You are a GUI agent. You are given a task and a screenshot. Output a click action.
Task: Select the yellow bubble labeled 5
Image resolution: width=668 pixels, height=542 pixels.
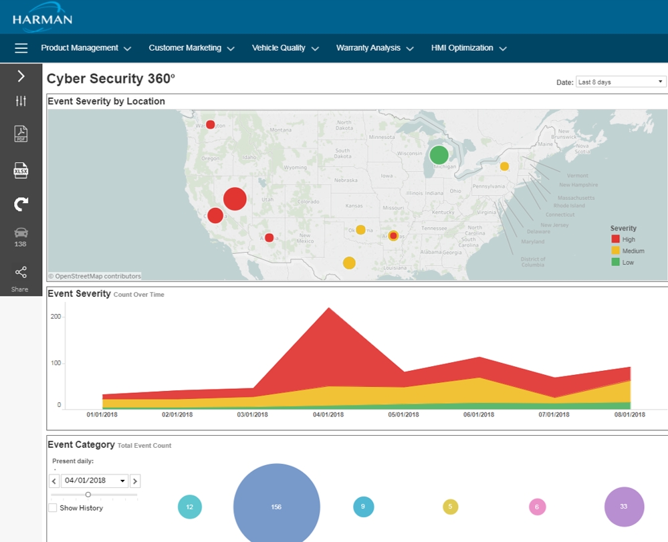click(x=450, y=507)
